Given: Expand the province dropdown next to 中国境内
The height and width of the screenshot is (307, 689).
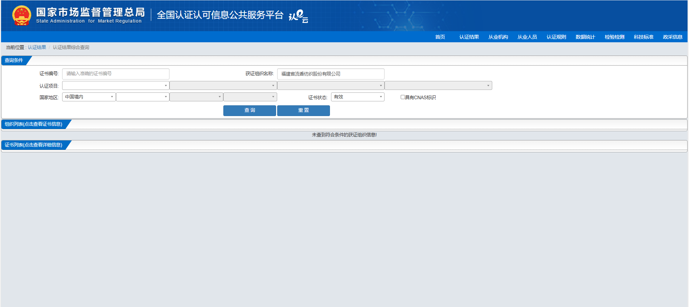Looking at the screenshot, I should click(x=143, y=97).
